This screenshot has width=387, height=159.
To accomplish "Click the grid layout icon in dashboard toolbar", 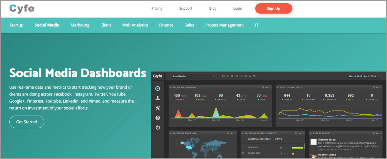I will [223, 76].
